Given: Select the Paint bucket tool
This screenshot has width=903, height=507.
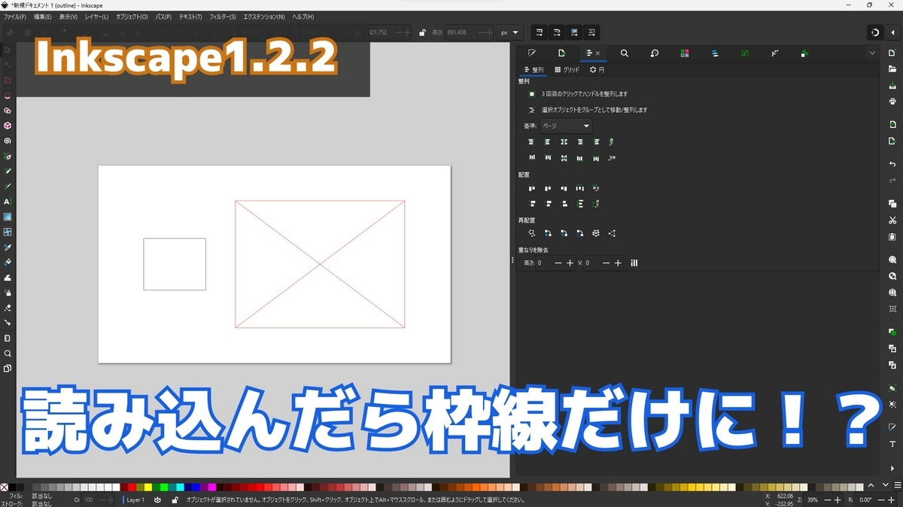Looking at the screenshot, I should point(8,263).
